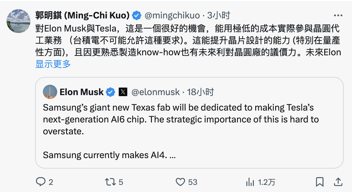Bookmark this post

tap(320, 182)
